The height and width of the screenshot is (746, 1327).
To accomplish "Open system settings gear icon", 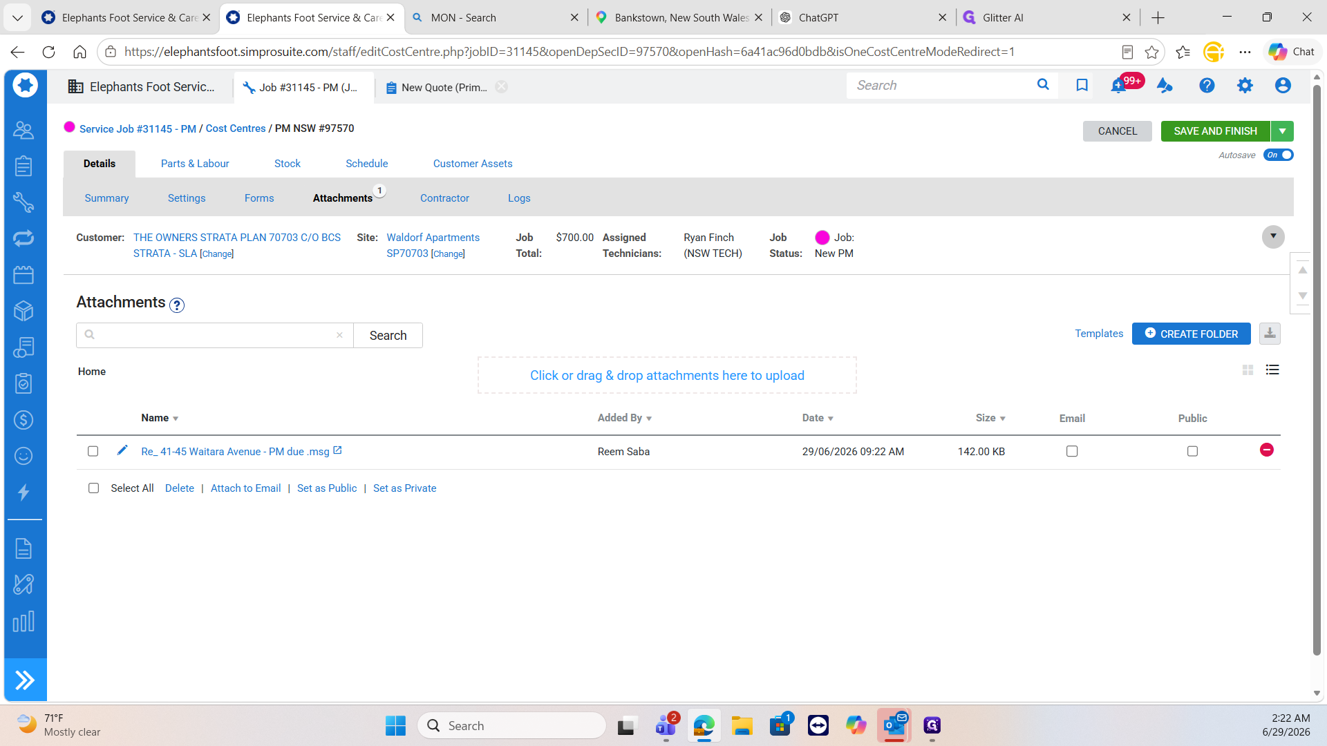I will [1245, 86].
